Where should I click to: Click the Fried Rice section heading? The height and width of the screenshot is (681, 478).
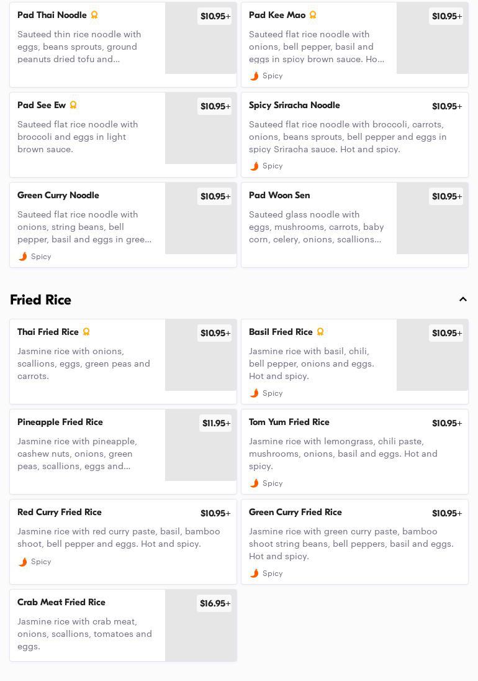click(x=41, y=299)
